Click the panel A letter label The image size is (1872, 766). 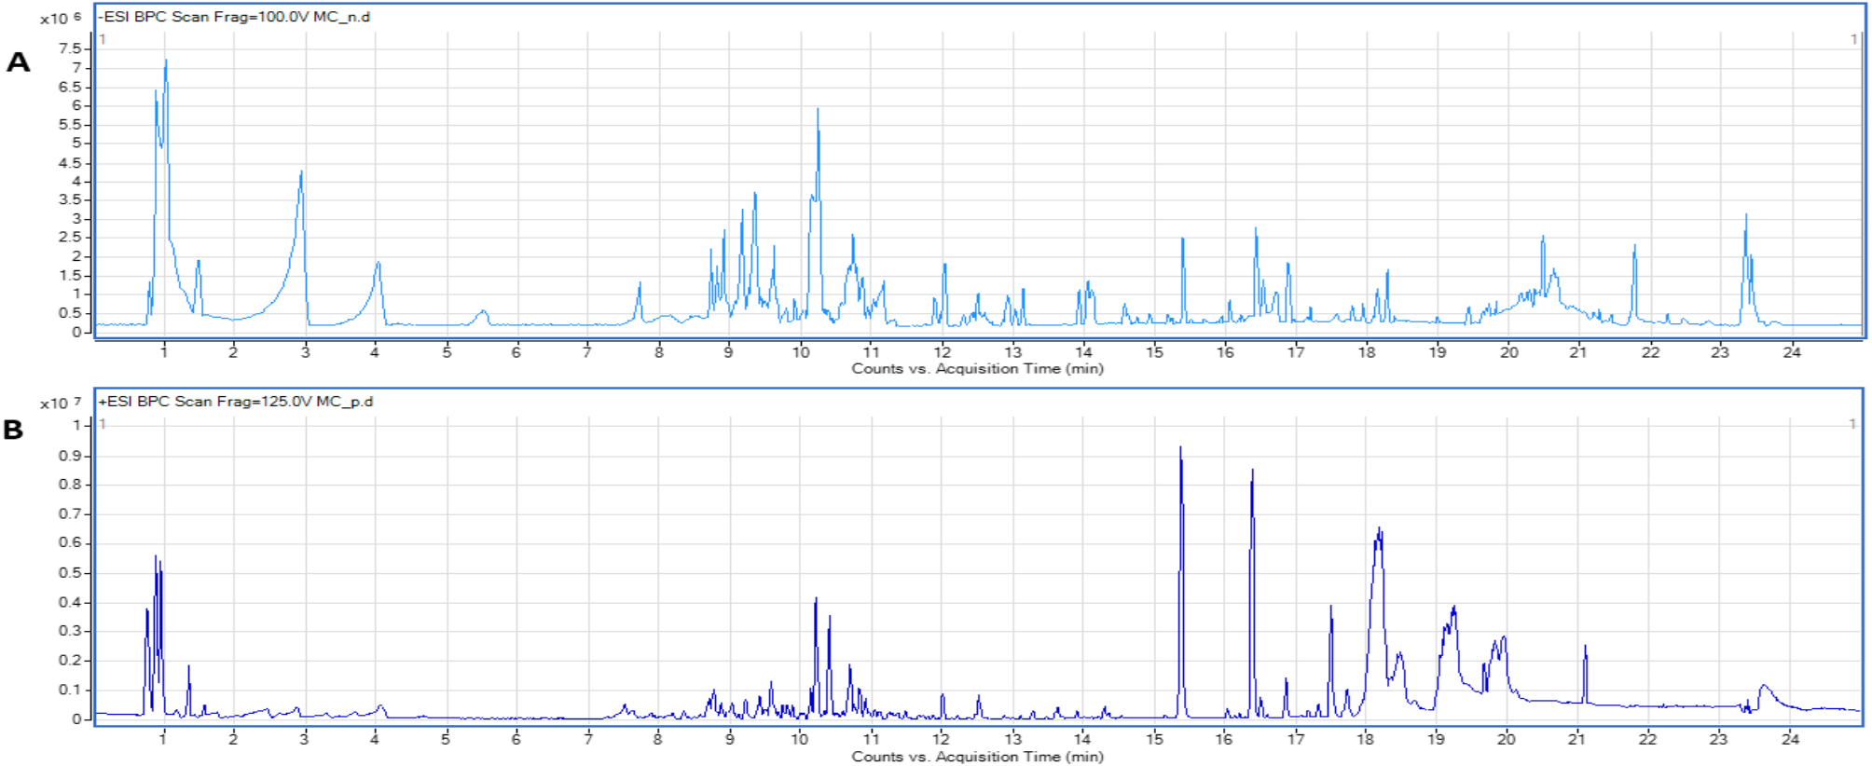point(18,62)
